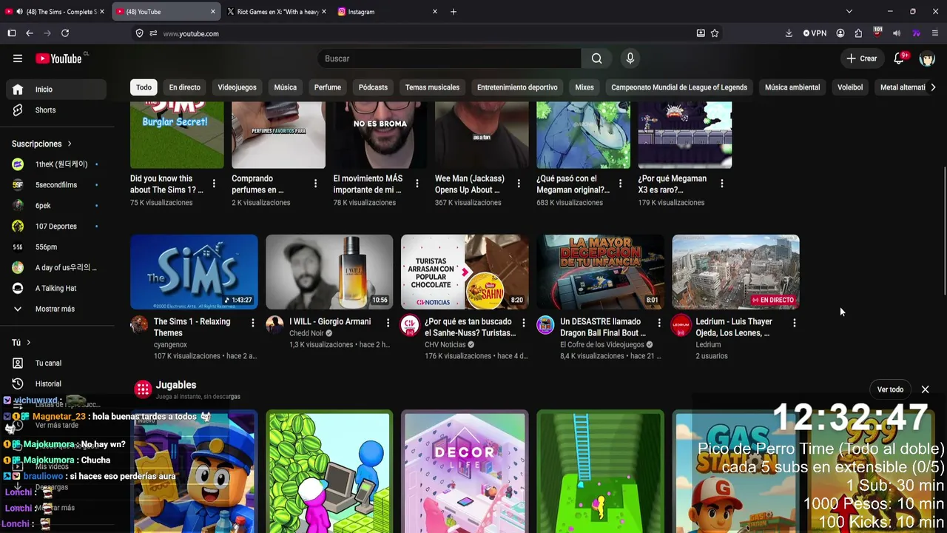Select the En directo filter chip
The image size is (947, 533).
(184, 87)
